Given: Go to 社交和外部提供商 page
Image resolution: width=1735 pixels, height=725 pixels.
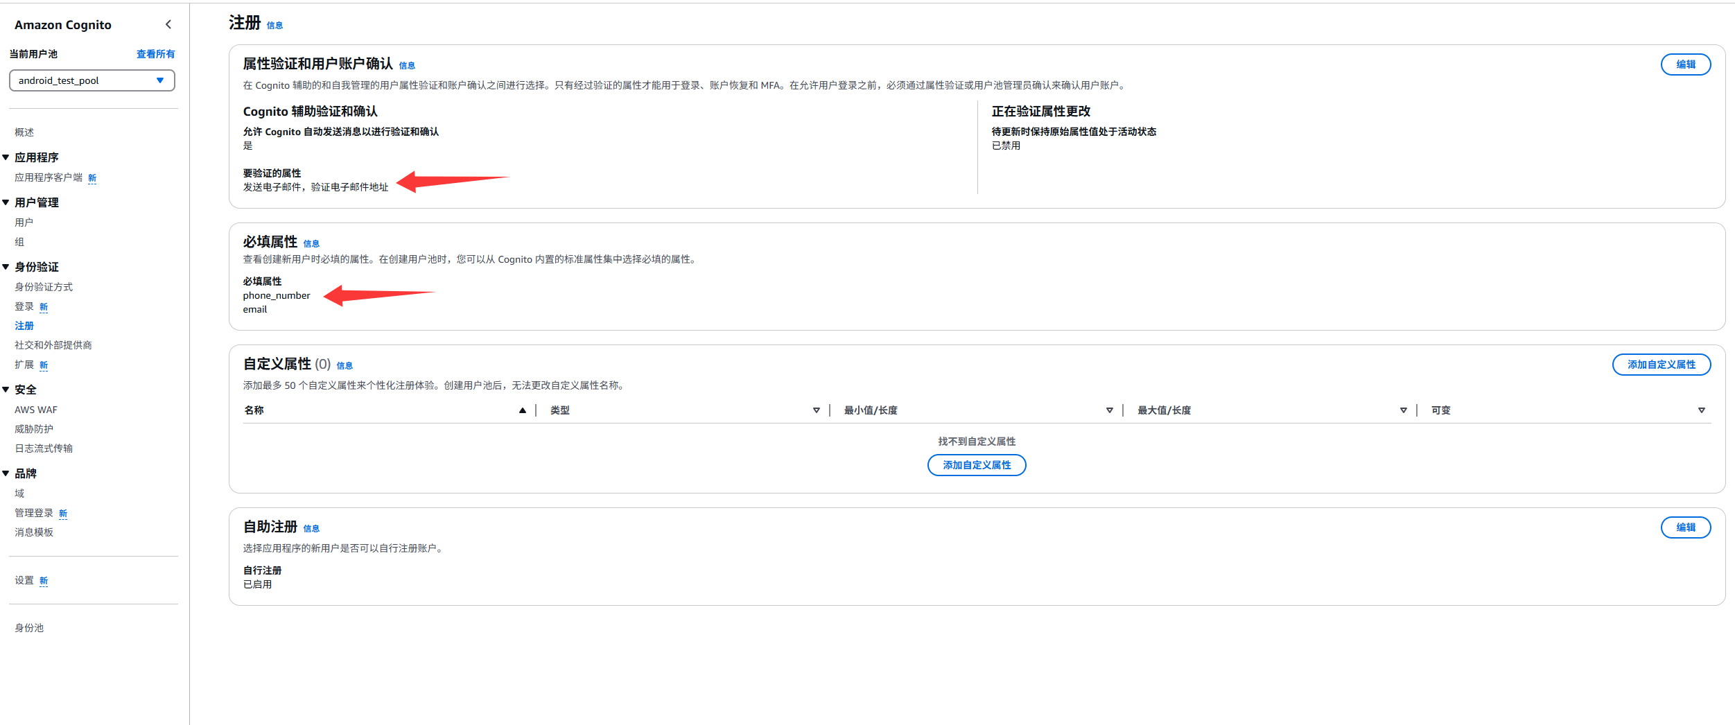Looking at the screenshot, I should (x=53, y=345).
